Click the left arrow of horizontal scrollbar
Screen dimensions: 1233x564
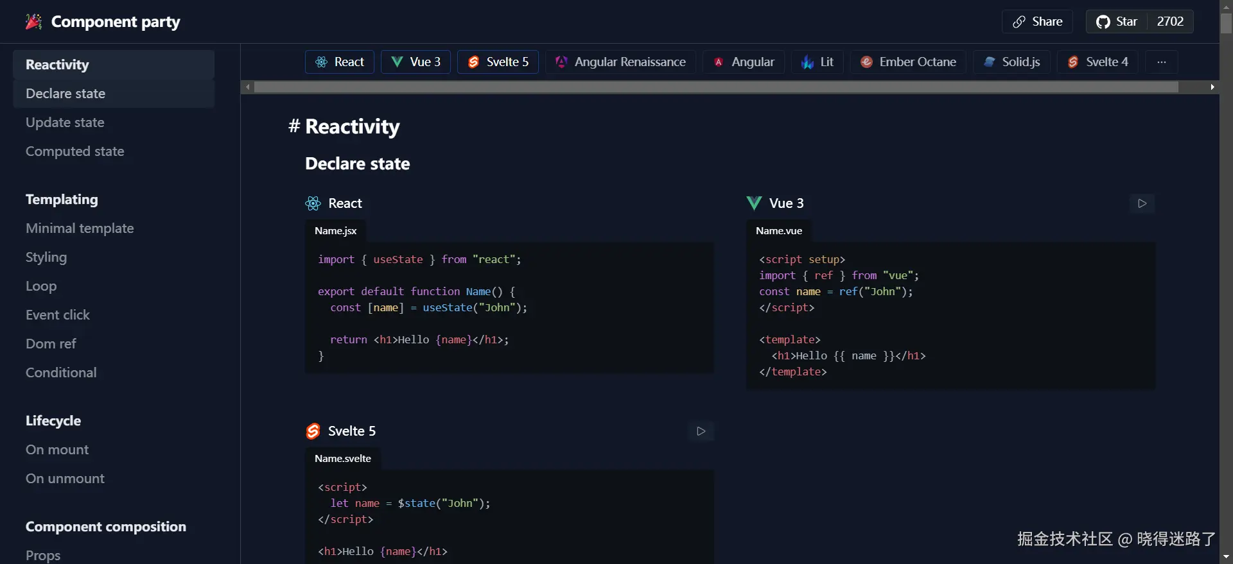248,87
